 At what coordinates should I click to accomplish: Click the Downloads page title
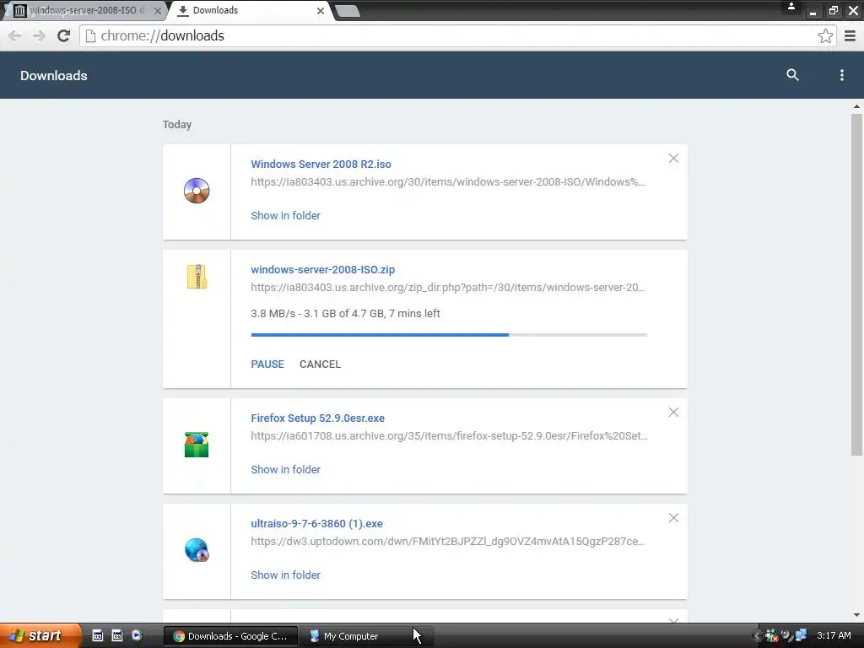(x=53, y=75)
